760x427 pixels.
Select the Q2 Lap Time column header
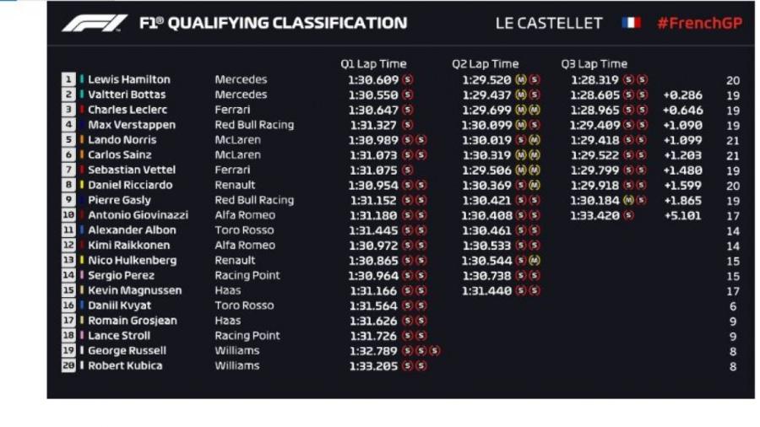point(486,63)
